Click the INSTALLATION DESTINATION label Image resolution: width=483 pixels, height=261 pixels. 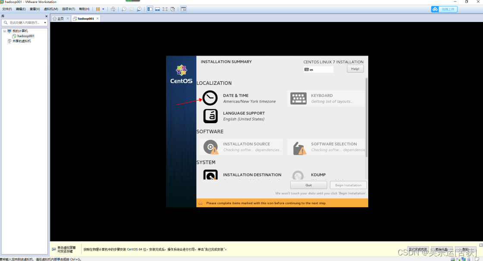point(252,175)
